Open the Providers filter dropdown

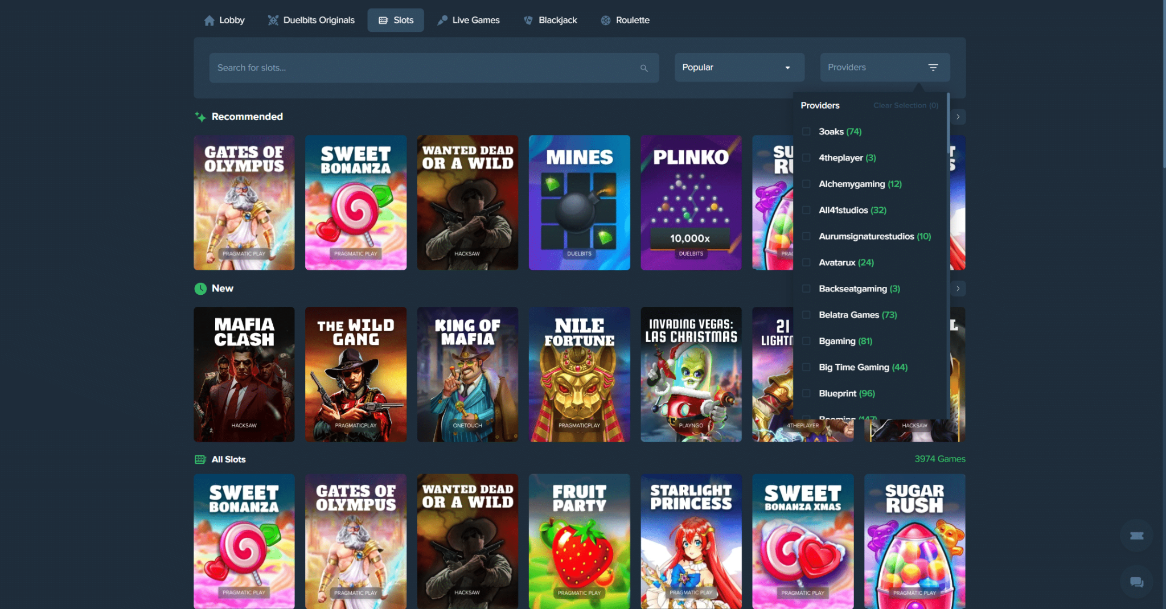pyautogui.click(x=884, y=67)
